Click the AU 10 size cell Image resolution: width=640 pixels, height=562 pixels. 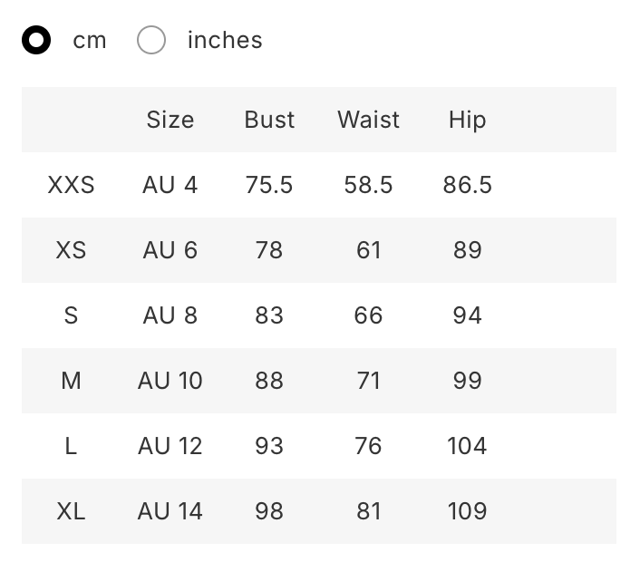170,381
